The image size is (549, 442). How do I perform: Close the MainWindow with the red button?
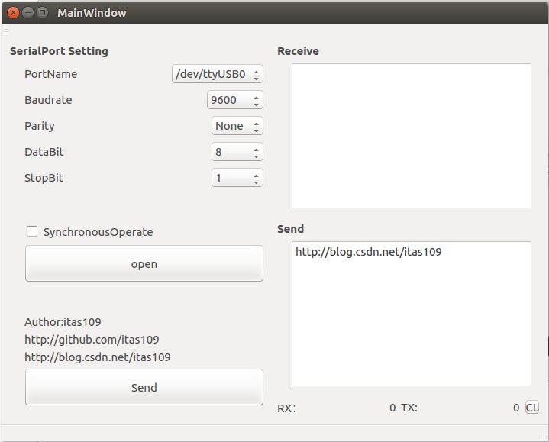(x=13, y=13)
